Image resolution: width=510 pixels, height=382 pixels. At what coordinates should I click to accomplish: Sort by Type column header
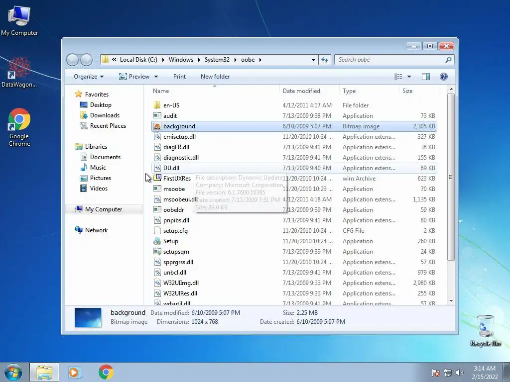(369, 91)
